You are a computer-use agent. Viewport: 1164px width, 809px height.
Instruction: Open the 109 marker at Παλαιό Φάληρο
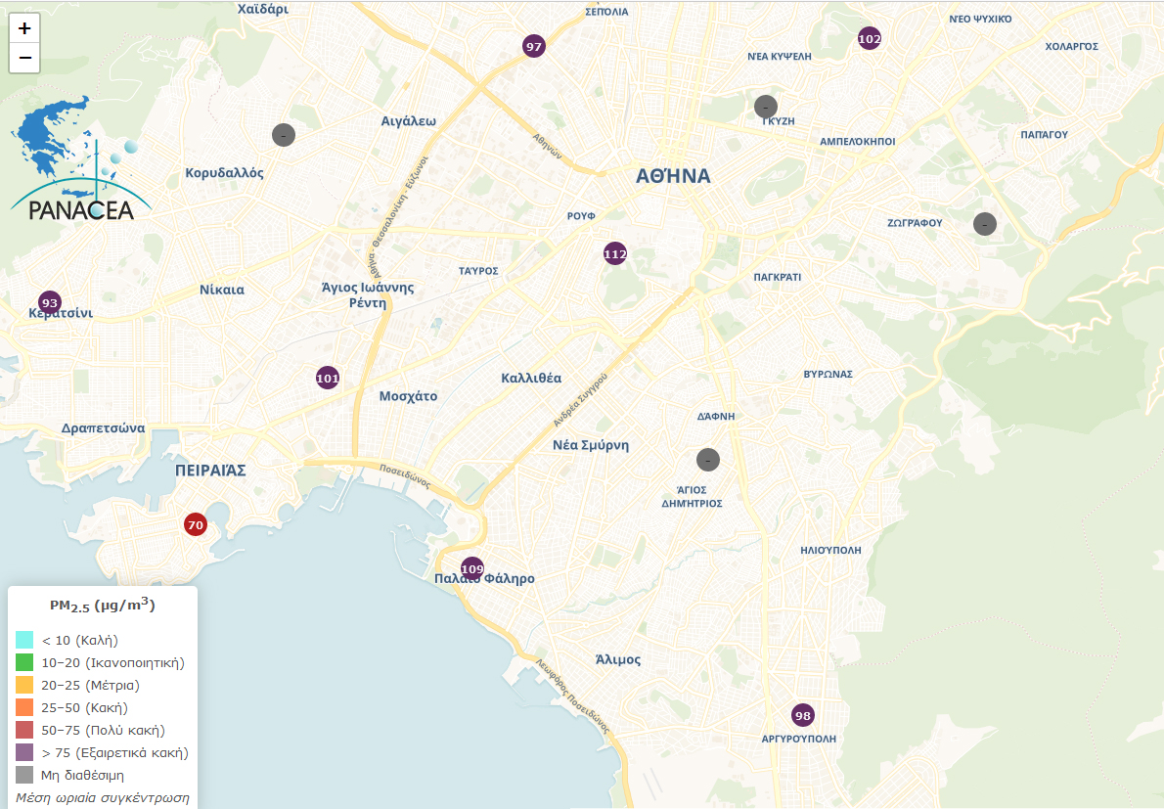pyautogui.click(x=471, y=567)
